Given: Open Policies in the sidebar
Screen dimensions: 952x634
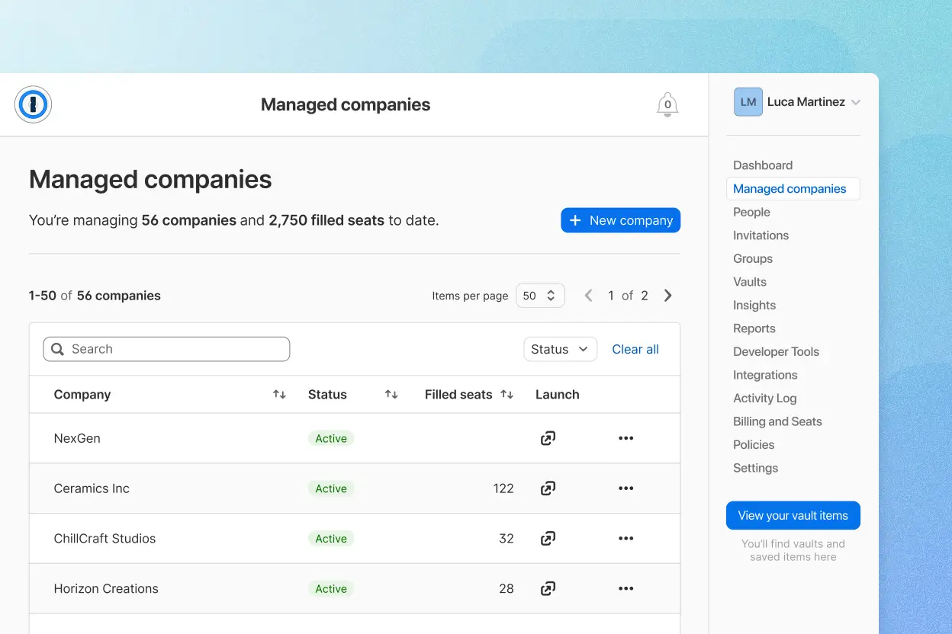Looking at the screenshot, I should tap(754, 445).
